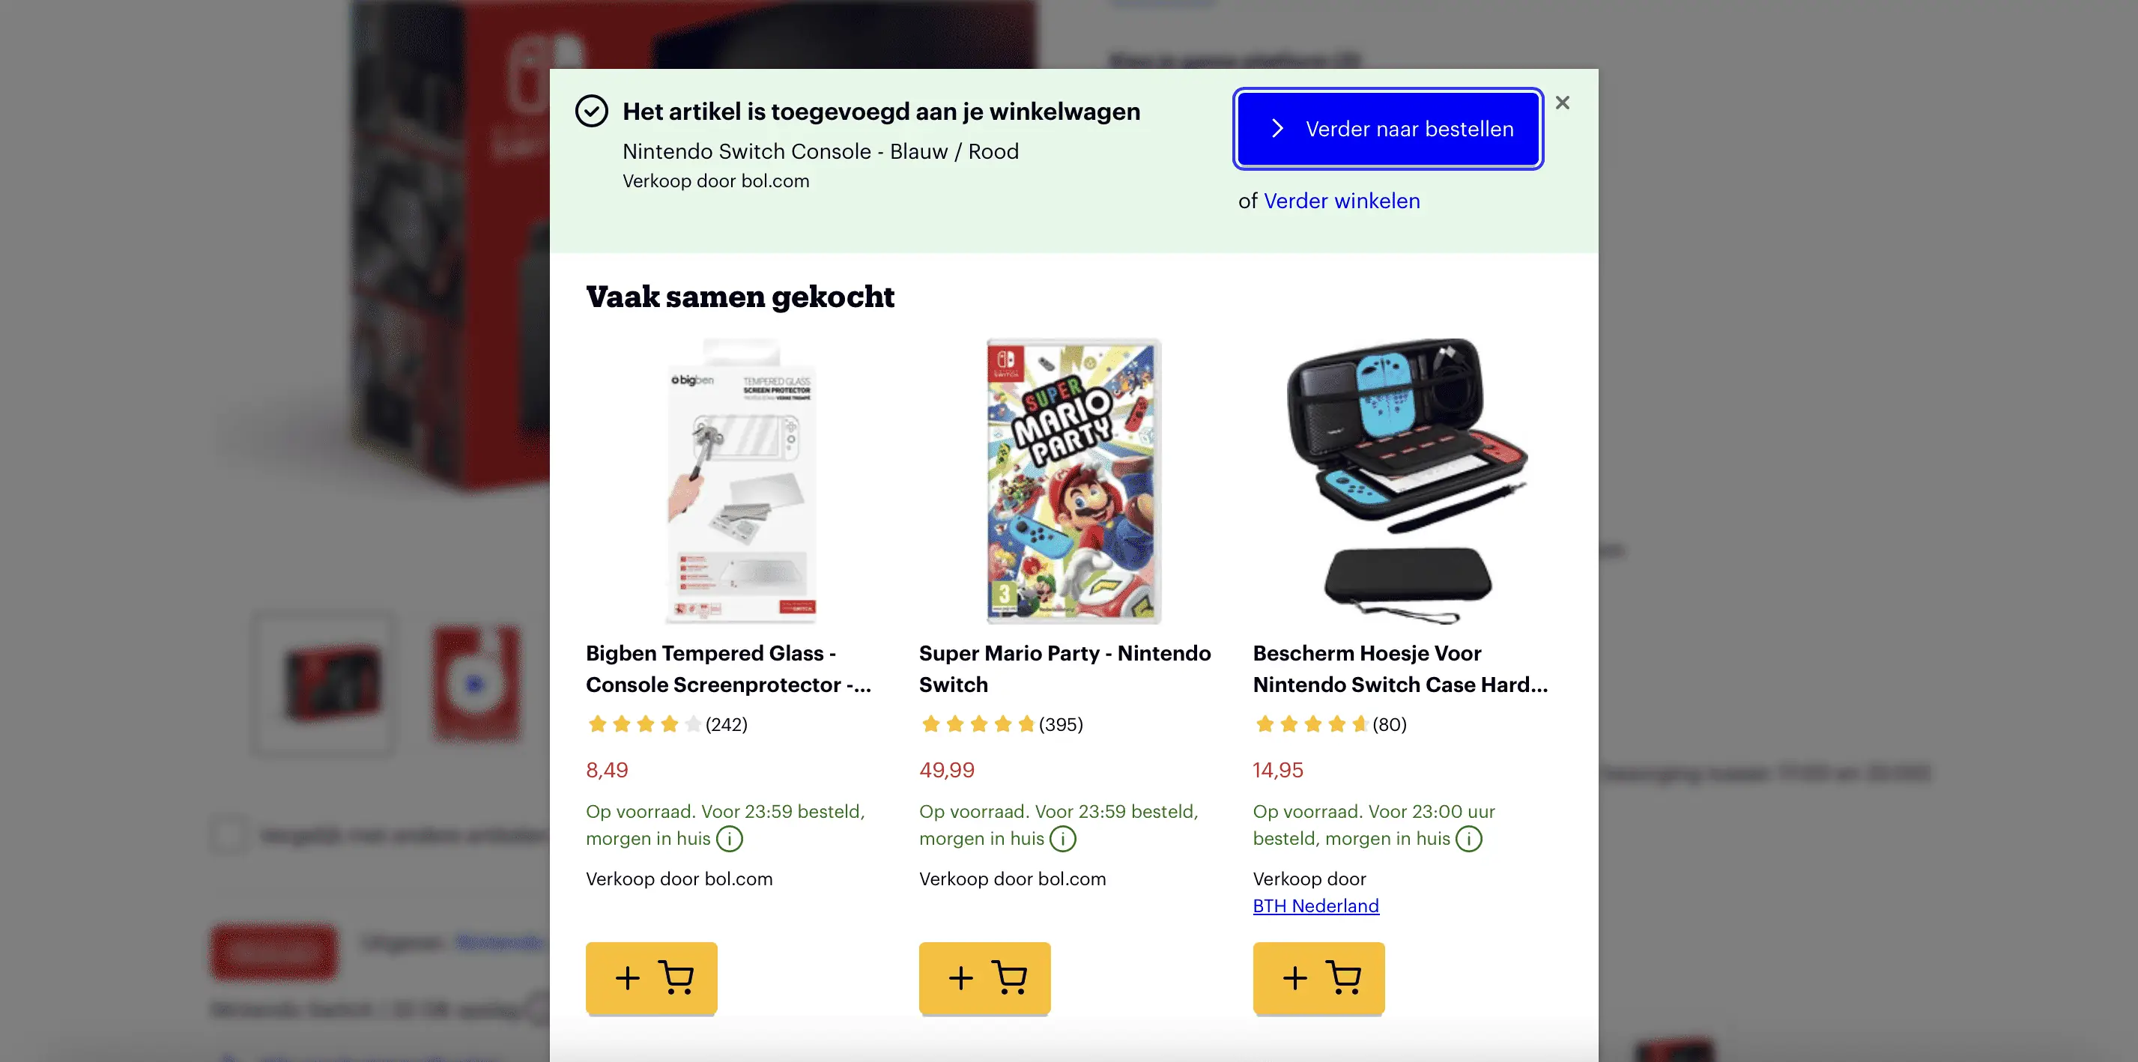Open the BTH Nederland seller link
Screen dimensions: 2138x1062
click(1315, 906)
